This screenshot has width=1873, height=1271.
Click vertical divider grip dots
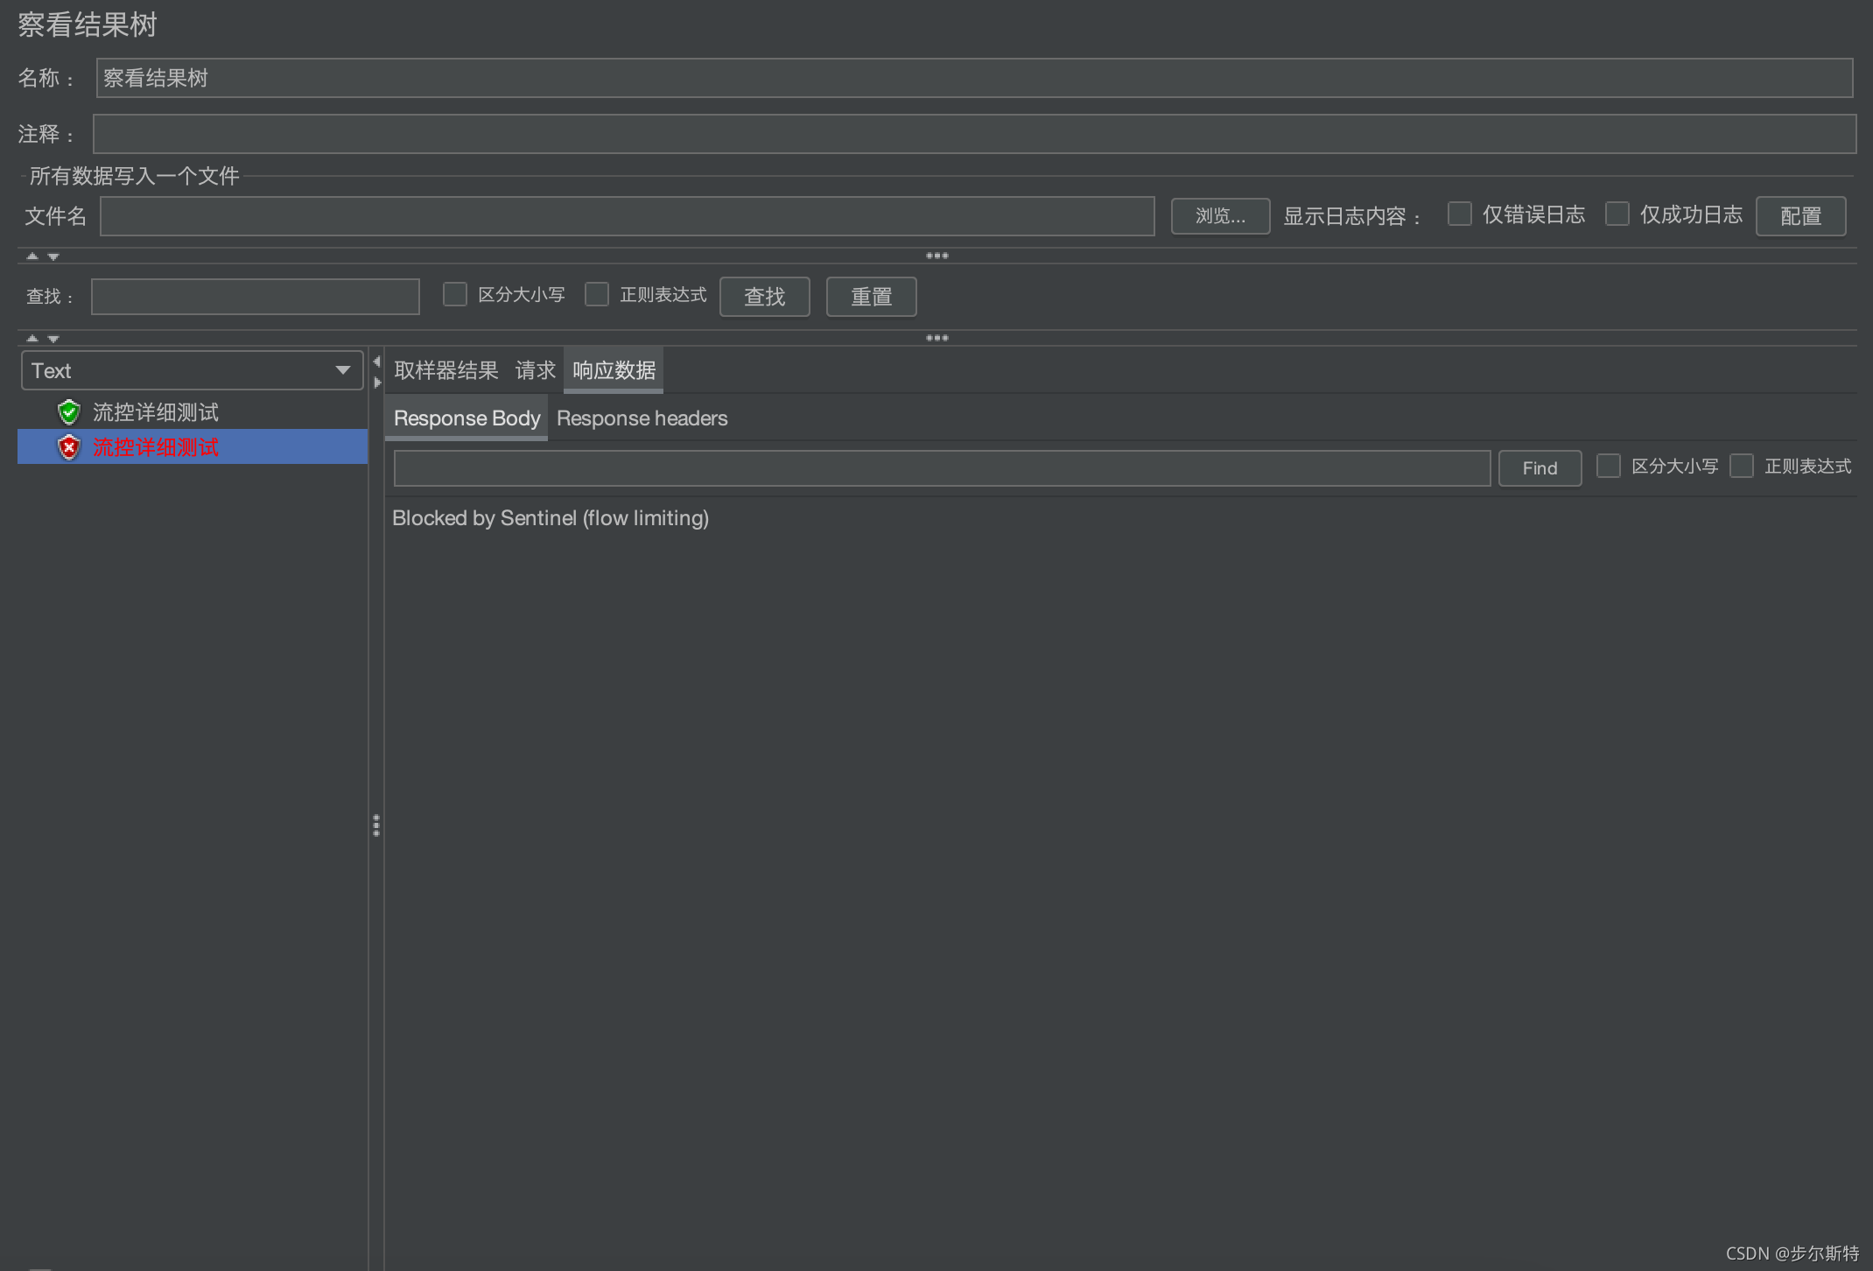(376, 825)
